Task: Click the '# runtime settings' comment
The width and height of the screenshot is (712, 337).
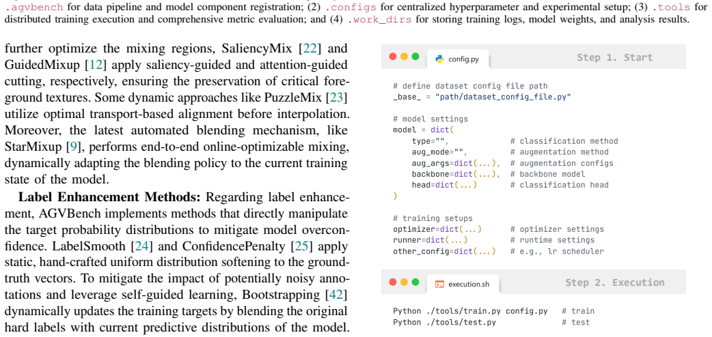Action: click(x=552, y=240)
